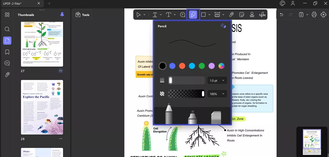Open the sticker tool

click(242, 15)
